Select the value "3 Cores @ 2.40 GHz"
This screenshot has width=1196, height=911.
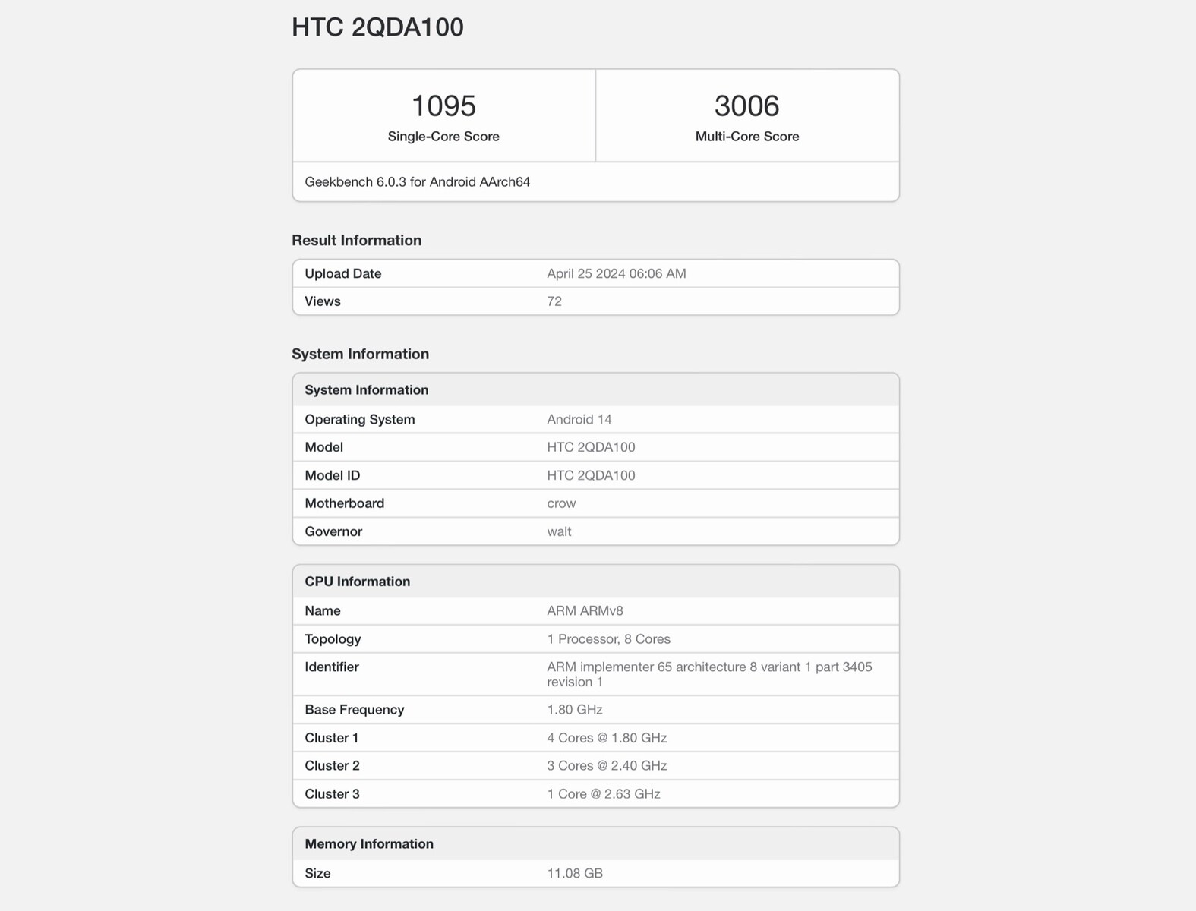pos(607,766)
